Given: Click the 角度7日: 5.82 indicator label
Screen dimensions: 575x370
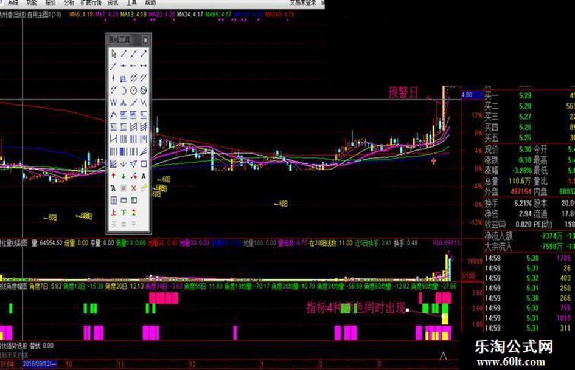Looking at the screenshot, I should tap(46, 286).
